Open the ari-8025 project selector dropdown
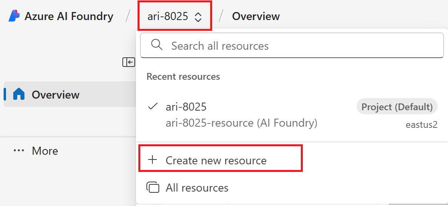 pos(174,16)
